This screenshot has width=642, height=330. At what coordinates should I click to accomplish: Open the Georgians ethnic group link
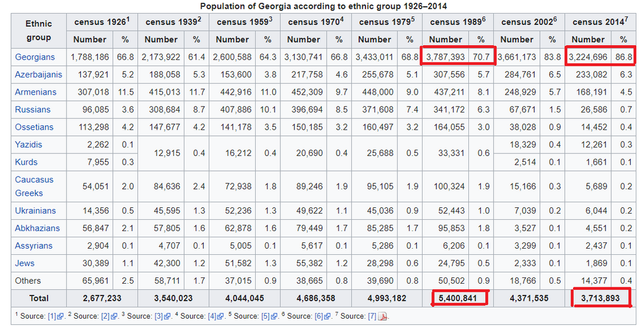(x=35, y=57)
